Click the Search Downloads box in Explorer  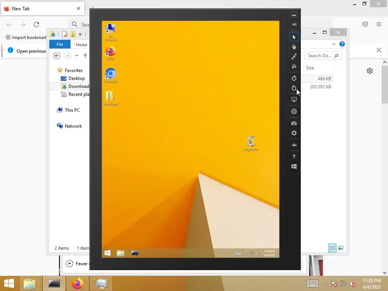(x=323, y=56)
